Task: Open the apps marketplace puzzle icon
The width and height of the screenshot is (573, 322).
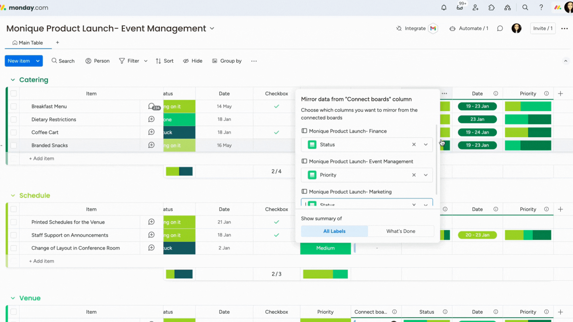Action: 492,8
